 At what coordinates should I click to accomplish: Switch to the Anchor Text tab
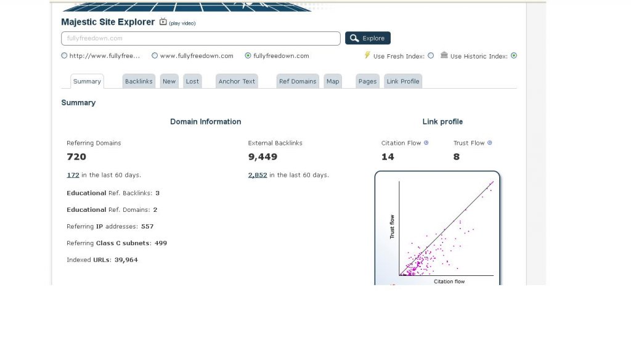coord(237,81)
